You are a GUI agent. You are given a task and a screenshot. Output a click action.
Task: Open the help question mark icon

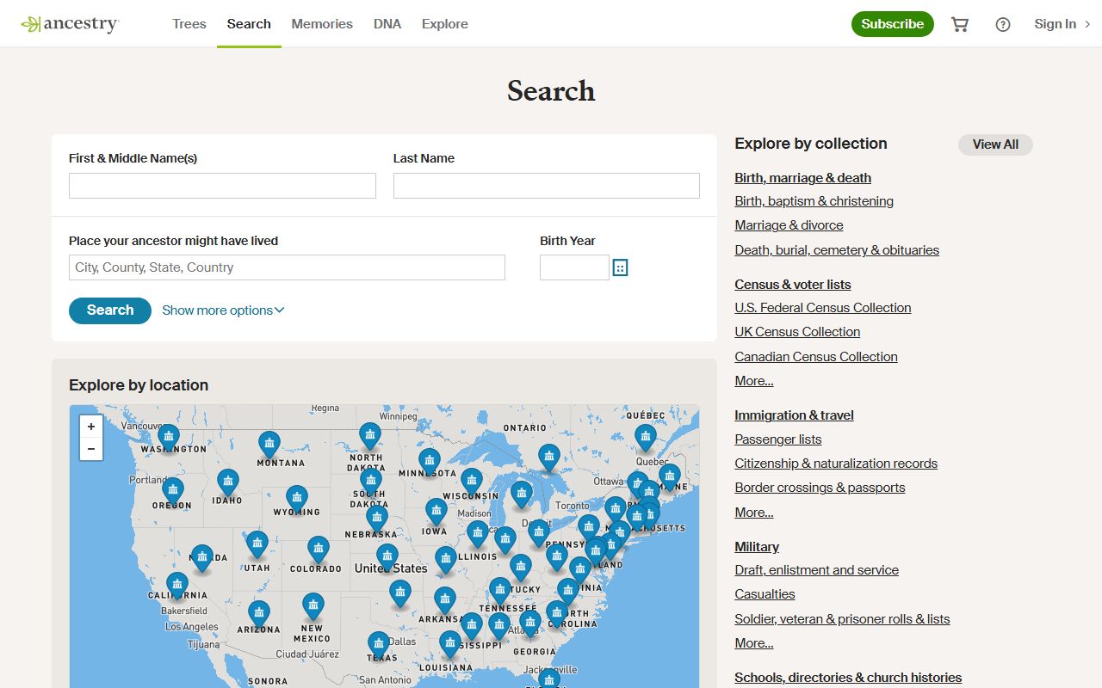pyautogui.click(x=1003, y=24)
